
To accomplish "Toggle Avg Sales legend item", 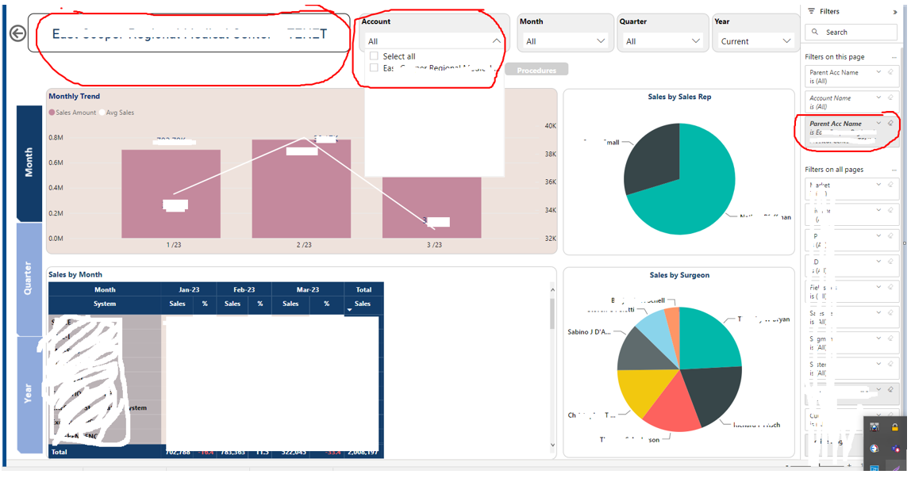I will [117, 113].
